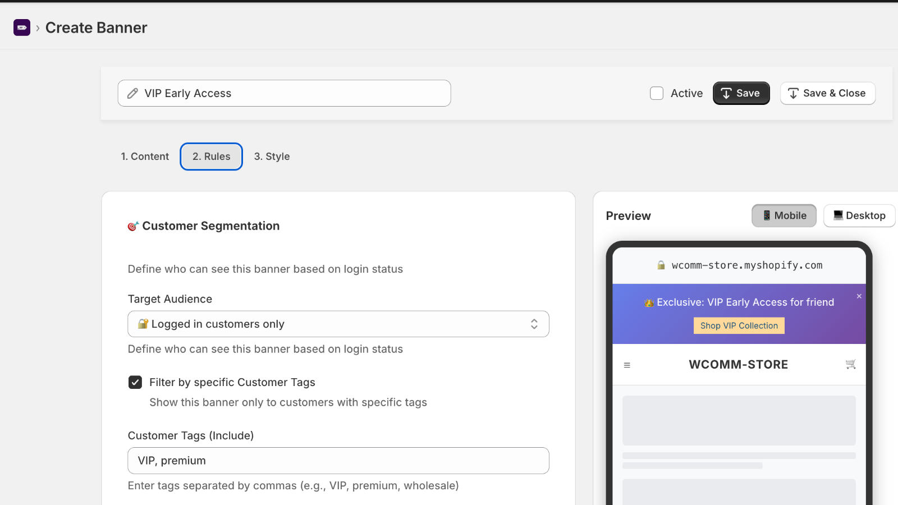
Task: Click the Save & Close button
Action: click(827, 93)
